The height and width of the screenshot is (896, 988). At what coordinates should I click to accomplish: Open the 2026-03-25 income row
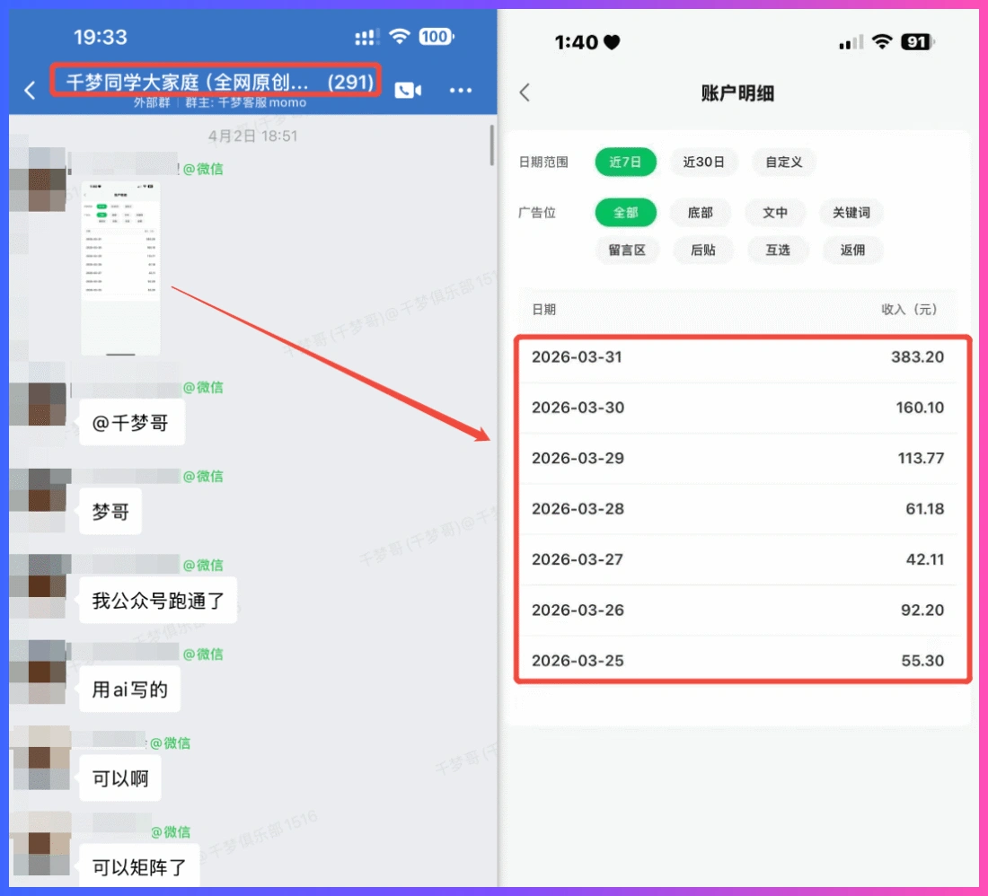point(737,661)
